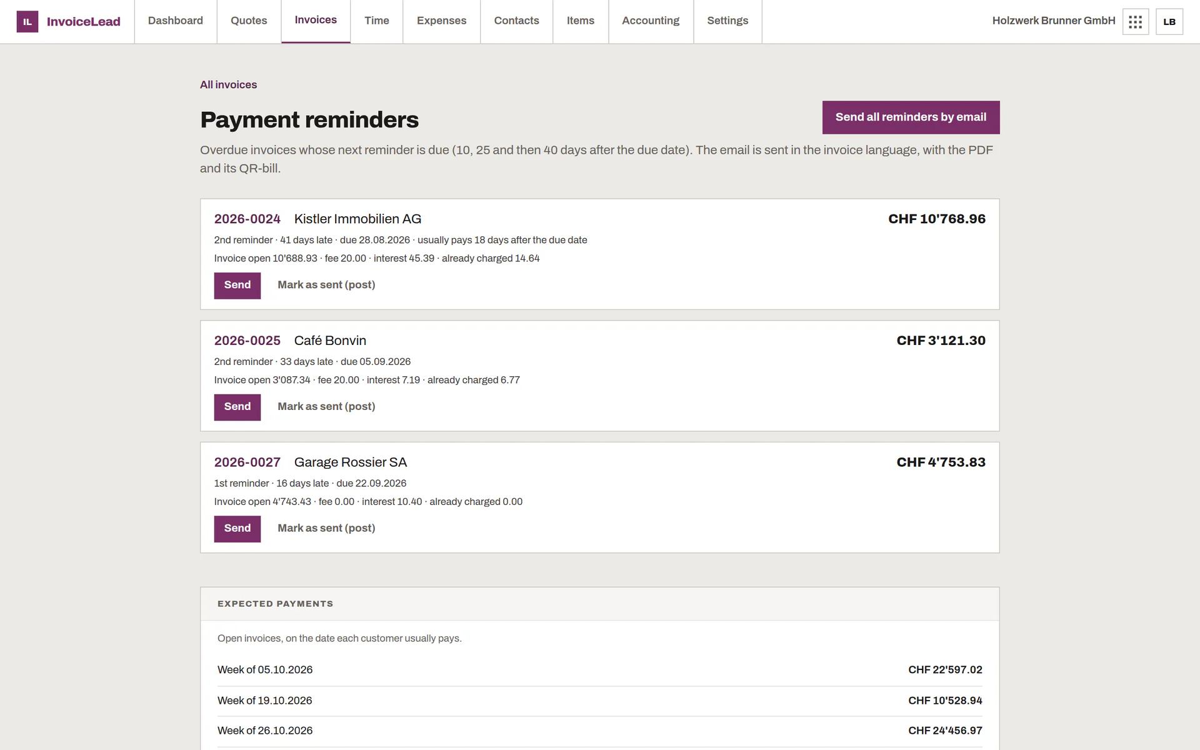1200x750 pixels.
Task: Send reminder for Garage Rossier SA
Action: [237, 529]
